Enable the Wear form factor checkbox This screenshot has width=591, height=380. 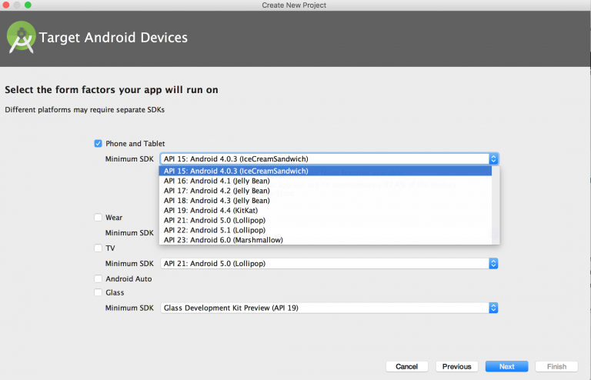coord(98,218)
